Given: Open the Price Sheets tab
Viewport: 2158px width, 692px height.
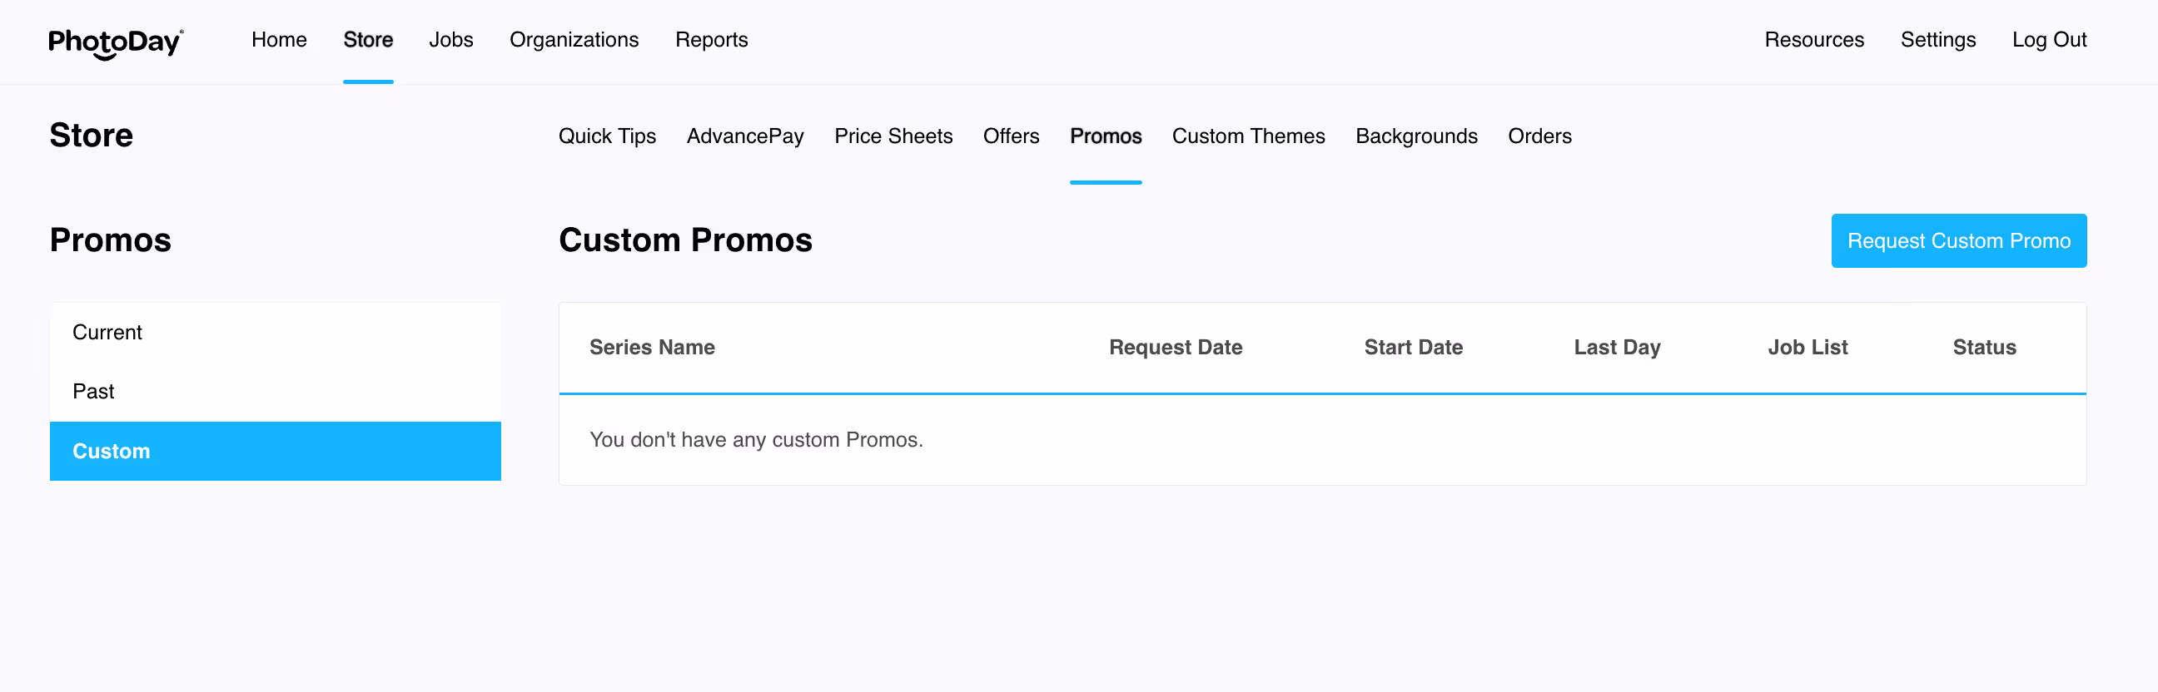Looking at the screenshot, I should [x=893, y=136].
